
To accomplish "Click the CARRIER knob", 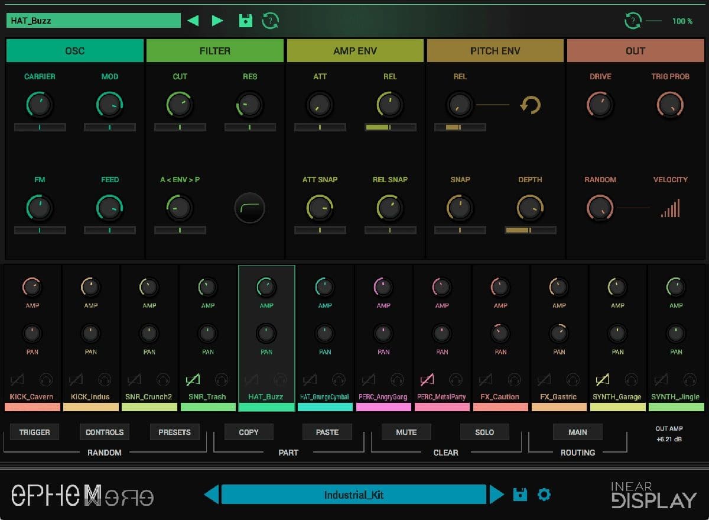I will pos(40,105).
